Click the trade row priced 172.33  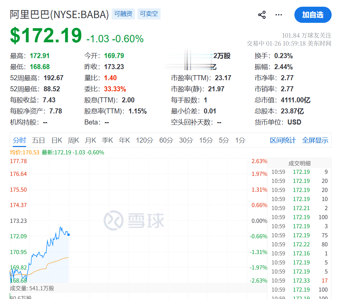(299, 281)
